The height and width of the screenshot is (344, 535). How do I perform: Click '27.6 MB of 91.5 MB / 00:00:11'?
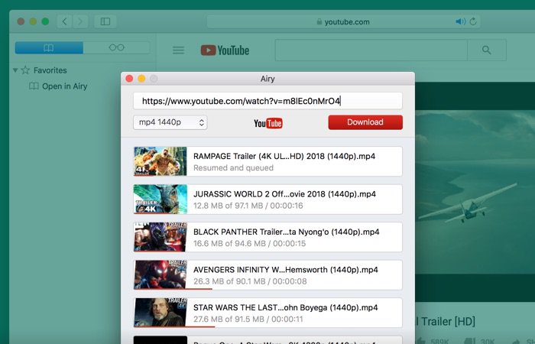248,320
